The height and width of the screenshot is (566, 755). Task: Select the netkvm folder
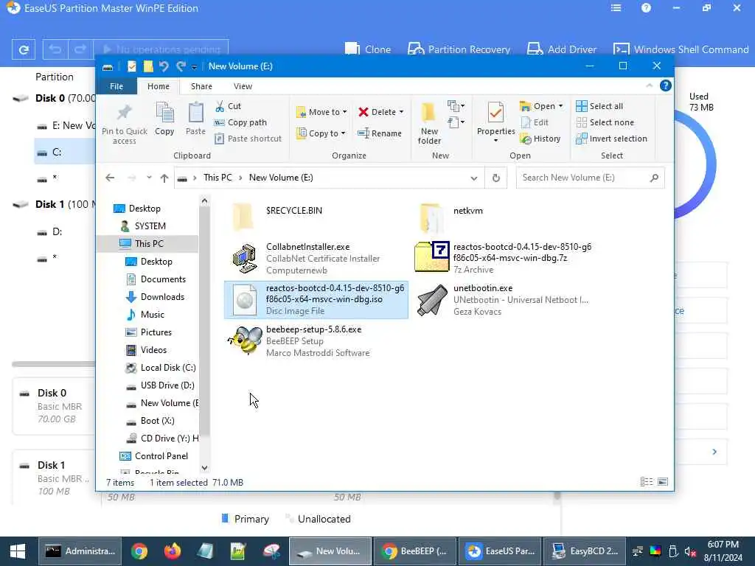pos(503,217)
